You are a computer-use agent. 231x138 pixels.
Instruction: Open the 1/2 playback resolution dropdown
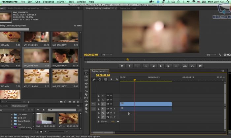pyautogui.click(x=211, y=55)
